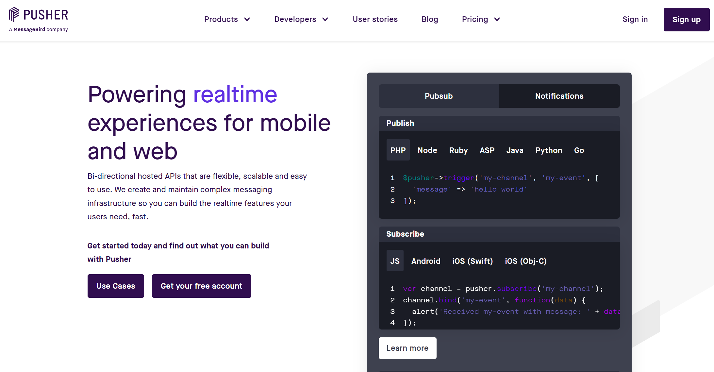
Task: Select the Android subscribe tab
Action: tap(425, 261)
